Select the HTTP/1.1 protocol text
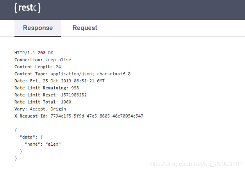This screenshot has height=171, width=245. click(x=25, y=53)
